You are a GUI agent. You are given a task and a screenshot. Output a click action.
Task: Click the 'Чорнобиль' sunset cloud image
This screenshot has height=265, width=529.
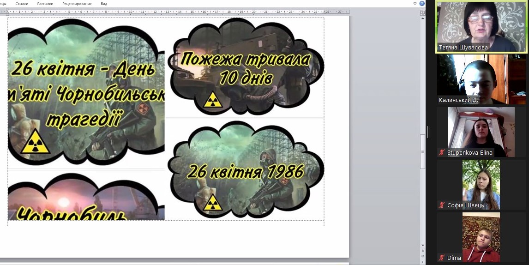[86, 197]
